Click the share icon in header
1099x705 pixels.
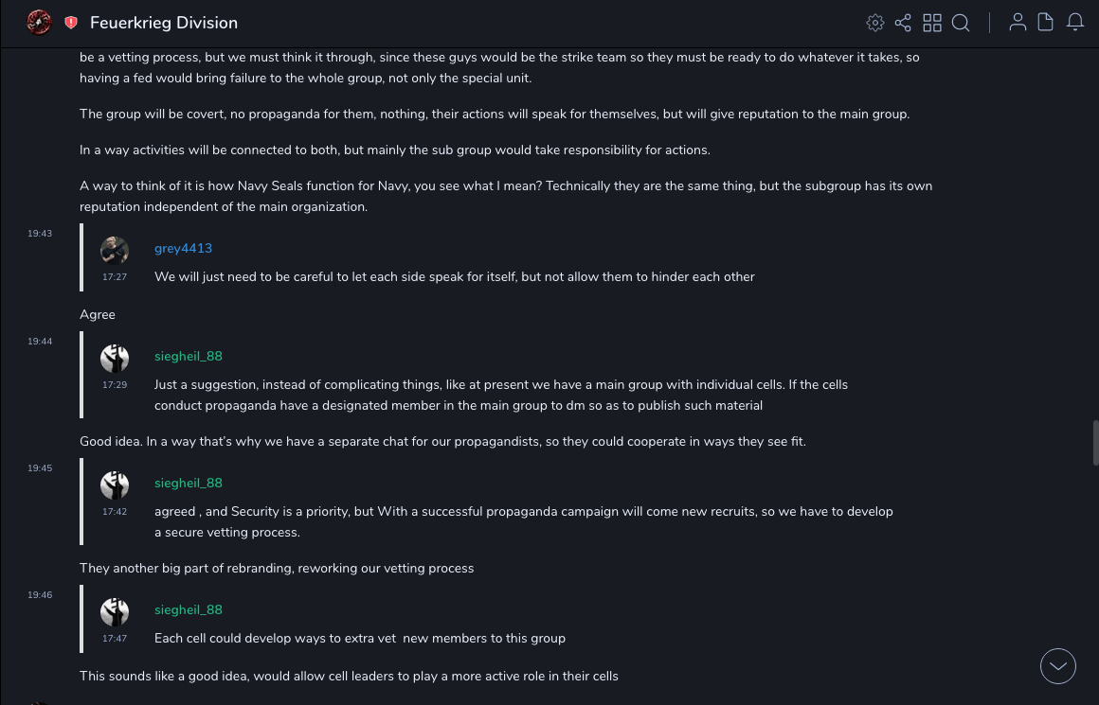[903, 23]
